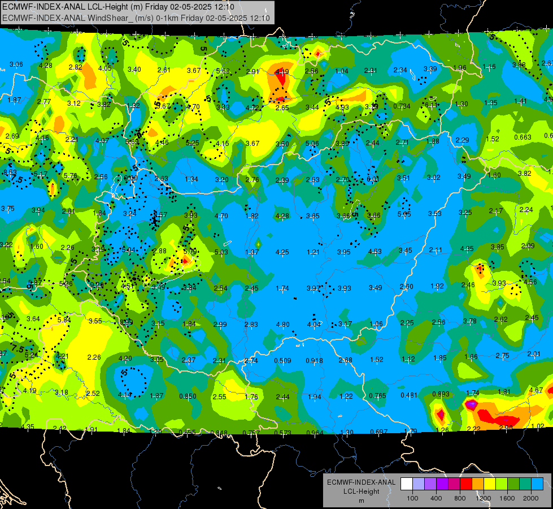Click the legend tick label 1600
Image resolution: width=553 pixels, height=509 pixels.
[x=507, y=498]
